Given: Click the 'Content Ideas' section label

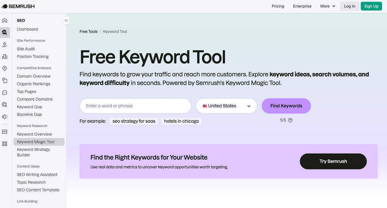Looking at the screenshot, I should tap(28, 166).
